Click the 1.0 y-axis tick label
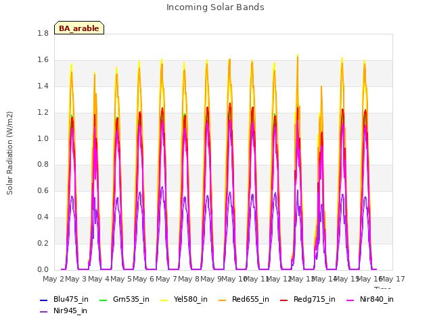 (43, 138)
